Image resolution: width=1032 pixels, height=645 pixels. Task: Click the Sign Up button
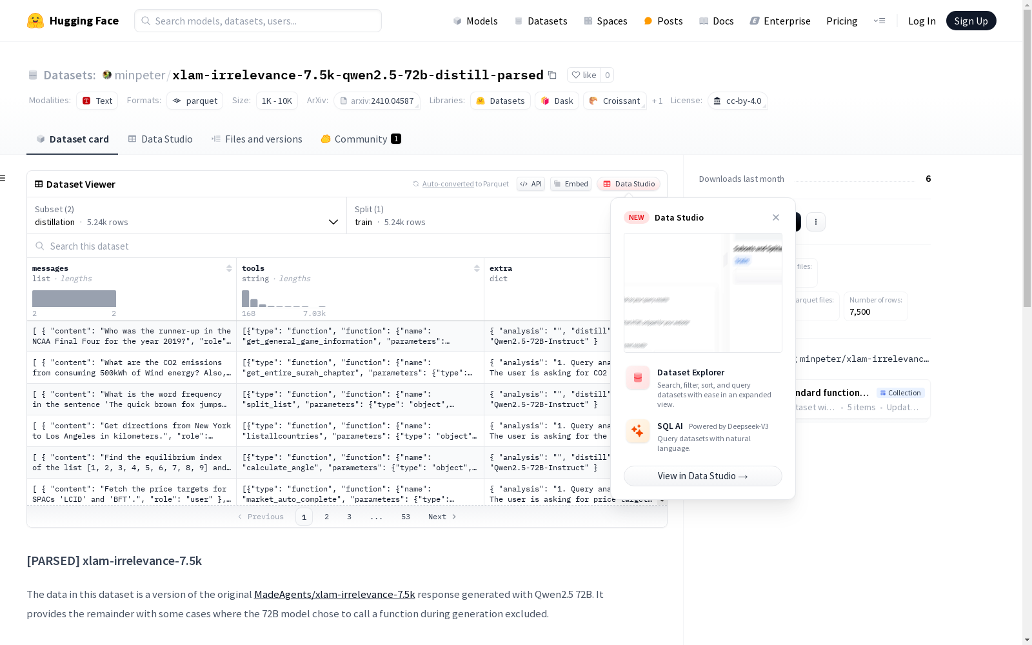[971, 21]
